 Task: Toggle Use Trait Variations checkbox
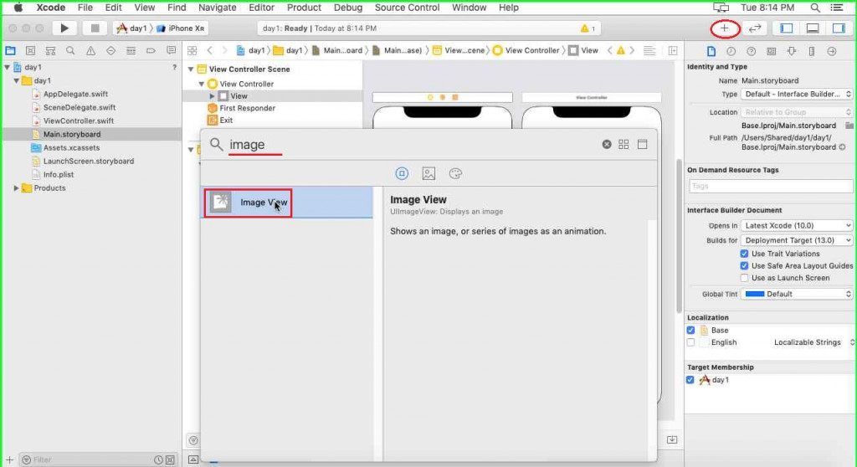click(744, 254)
